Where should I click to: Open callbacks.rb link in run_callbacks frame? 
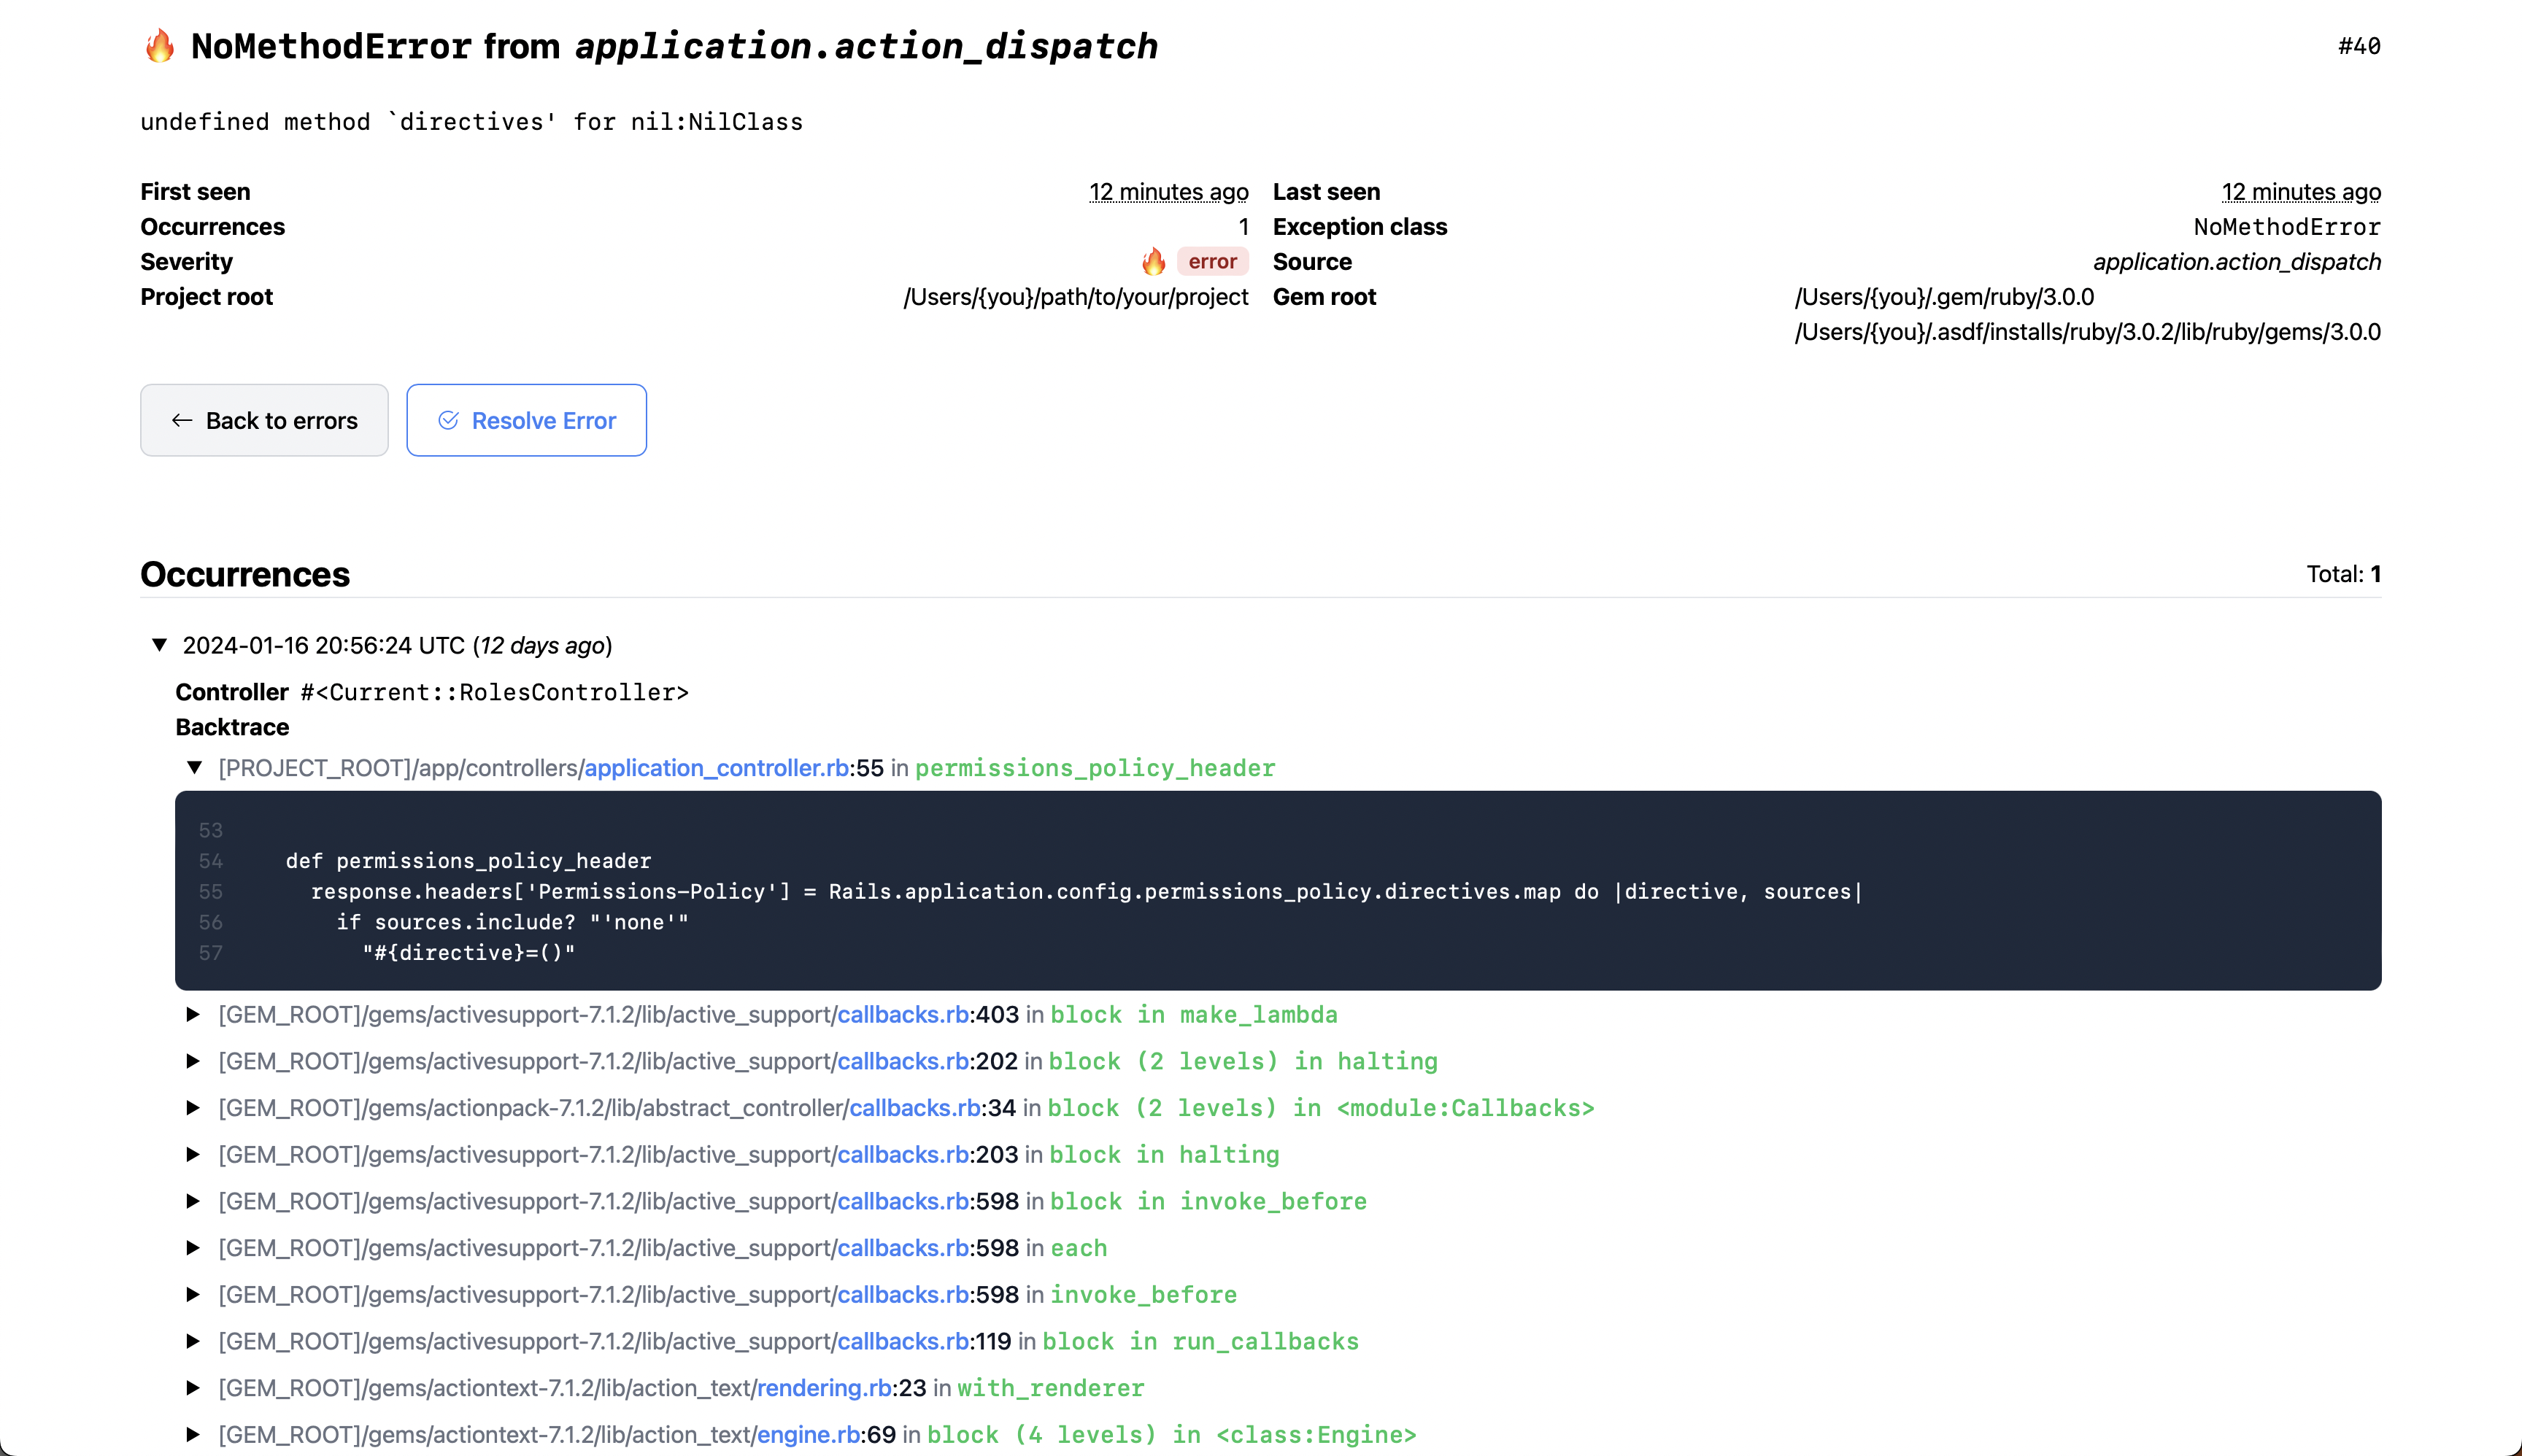click(x=903, y=1342)
